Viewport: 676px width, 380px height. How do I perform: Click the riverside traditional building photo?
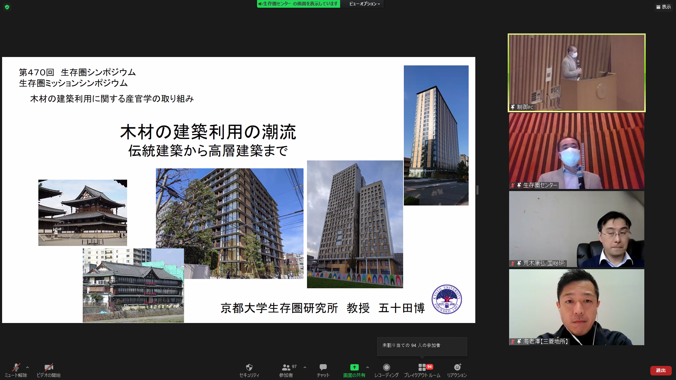click(133, 285)
